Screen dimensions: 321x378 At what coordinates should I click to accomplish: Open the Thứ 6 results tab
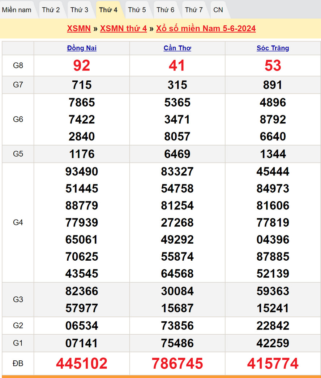[x=165, y=10]
